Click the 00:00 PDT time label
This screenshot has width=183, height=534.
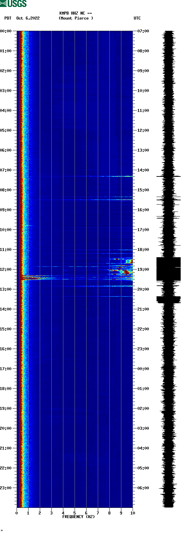6,31
